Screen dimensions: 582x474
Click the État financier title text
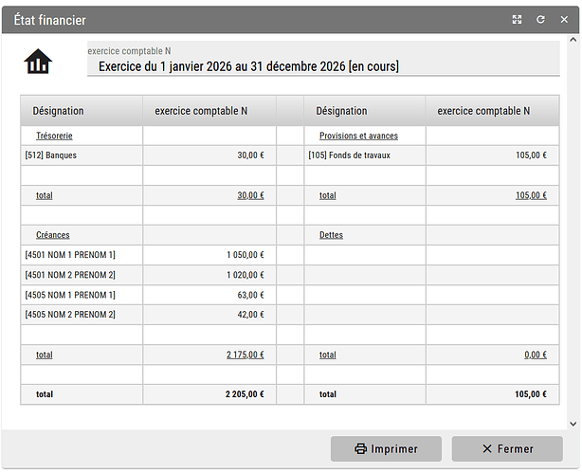(x=49, y=20)
